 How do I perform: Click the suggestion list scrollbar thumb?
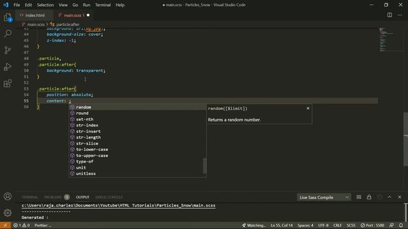[x=205, y=165]
